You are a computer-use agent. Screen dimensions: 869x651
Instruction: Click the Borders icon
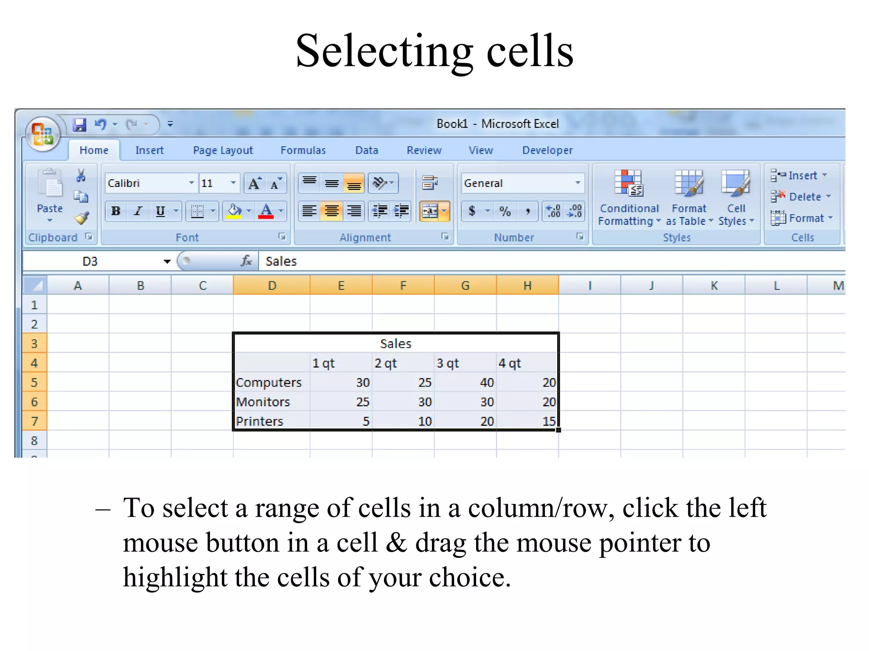pyautogui.click(x=197, y=211)
